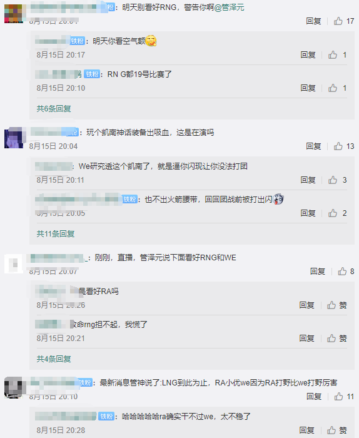359x438 pixels.
Task: Expand 共11条回复 replies
Action: 56,233
